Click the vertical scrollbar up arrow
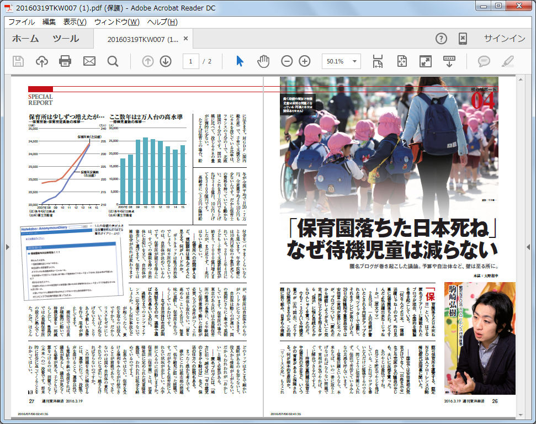Screen dimensions: 536x424 tap(521, 79)
